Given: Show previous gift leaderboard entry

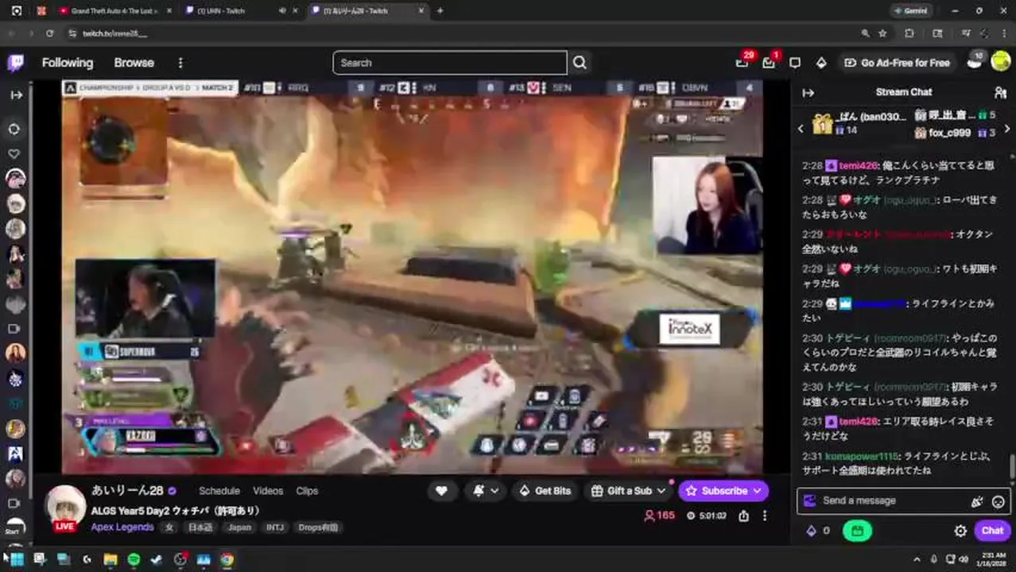Looking at the screenshot, I should 801,128.
